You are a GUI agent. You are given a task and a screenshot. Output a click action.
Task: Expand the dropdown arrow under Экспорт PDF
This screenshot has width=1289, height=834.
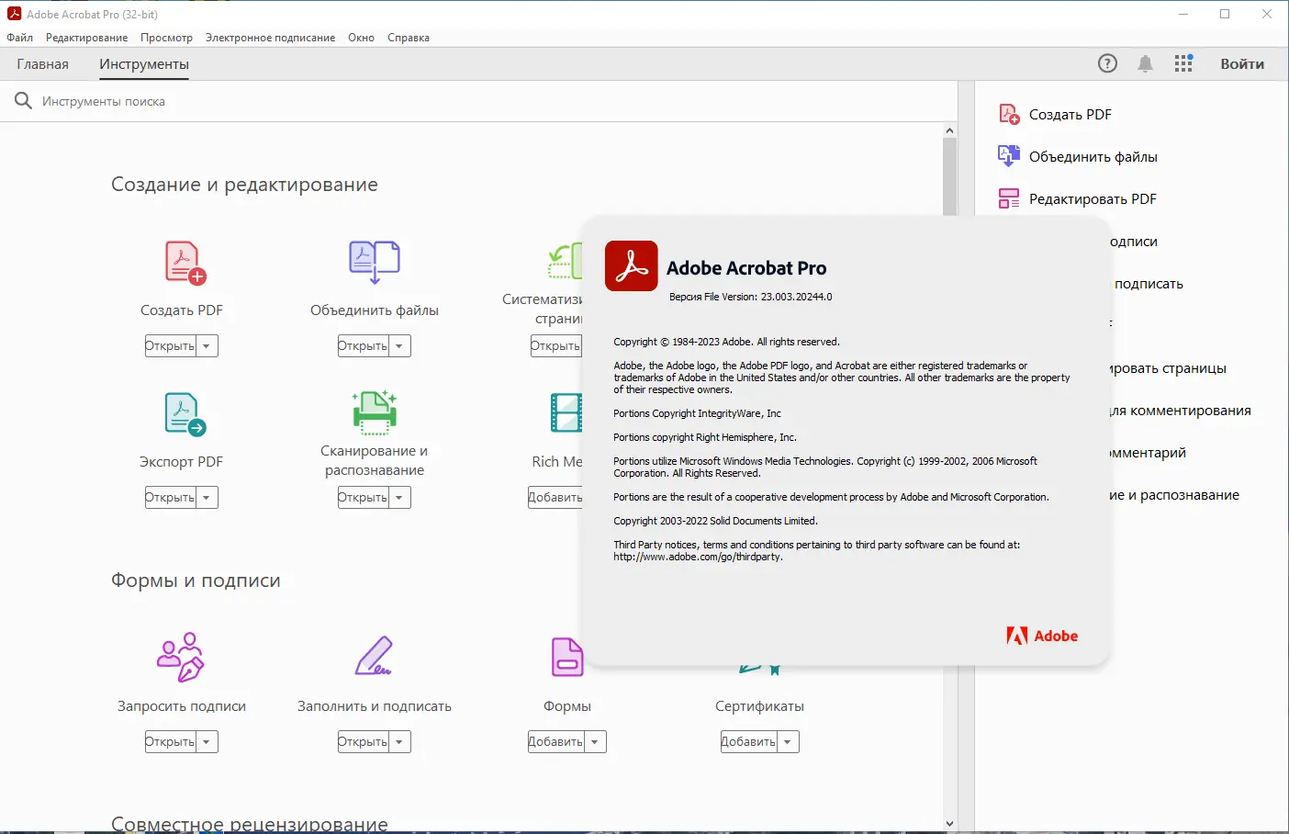pos(207,498)
